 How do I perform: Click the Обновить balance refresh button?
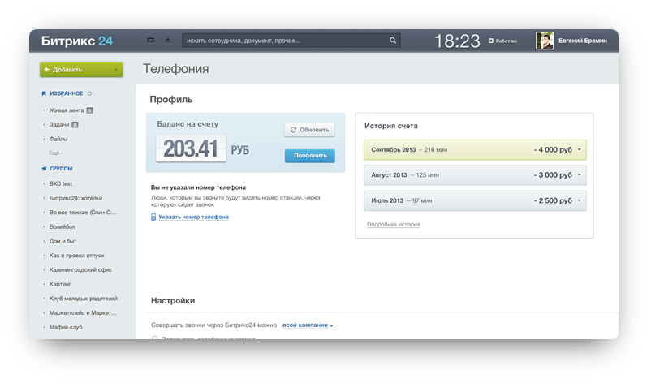pos(310,130)
